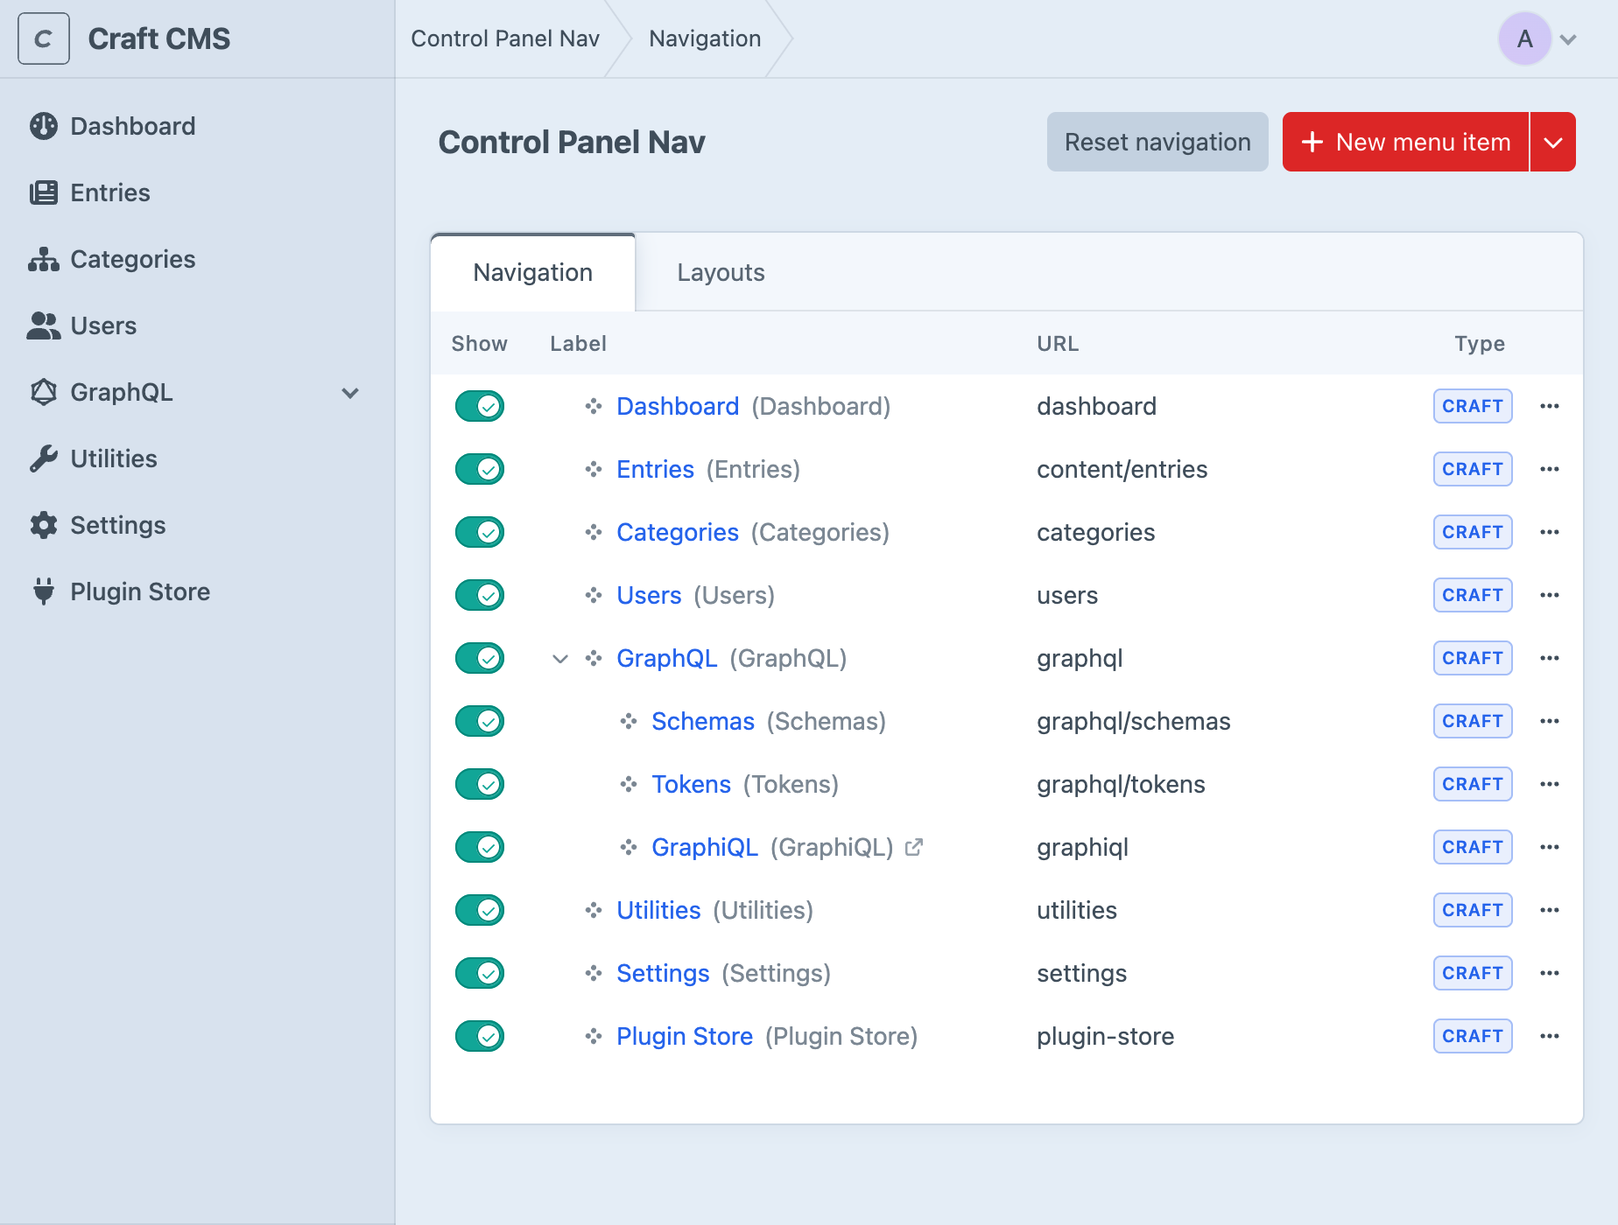Click the move handle of Categories row
The height and width of the screenshot is (1225, 1618).
tap(594, 532)
